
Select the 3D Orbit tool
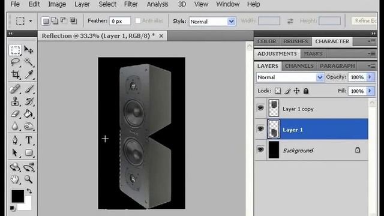(28, 167)
